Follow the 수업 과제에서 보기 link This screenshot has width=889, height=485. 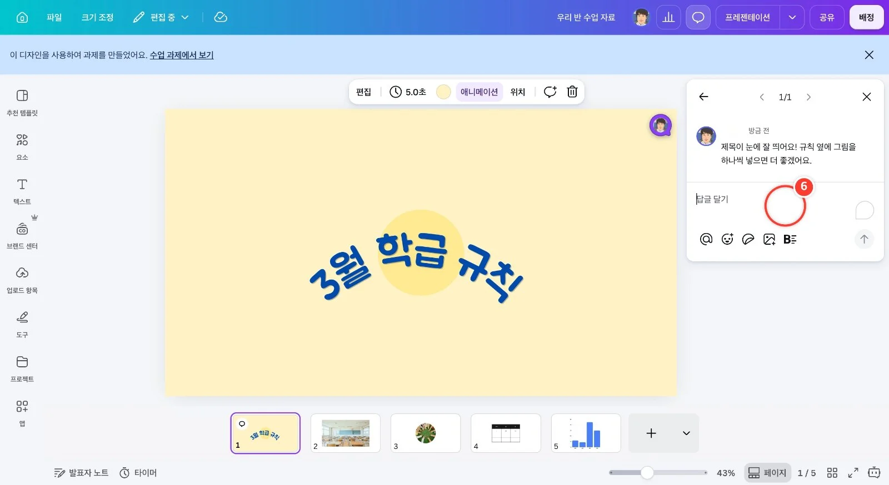pyautogui.click(x=182, y=55)
